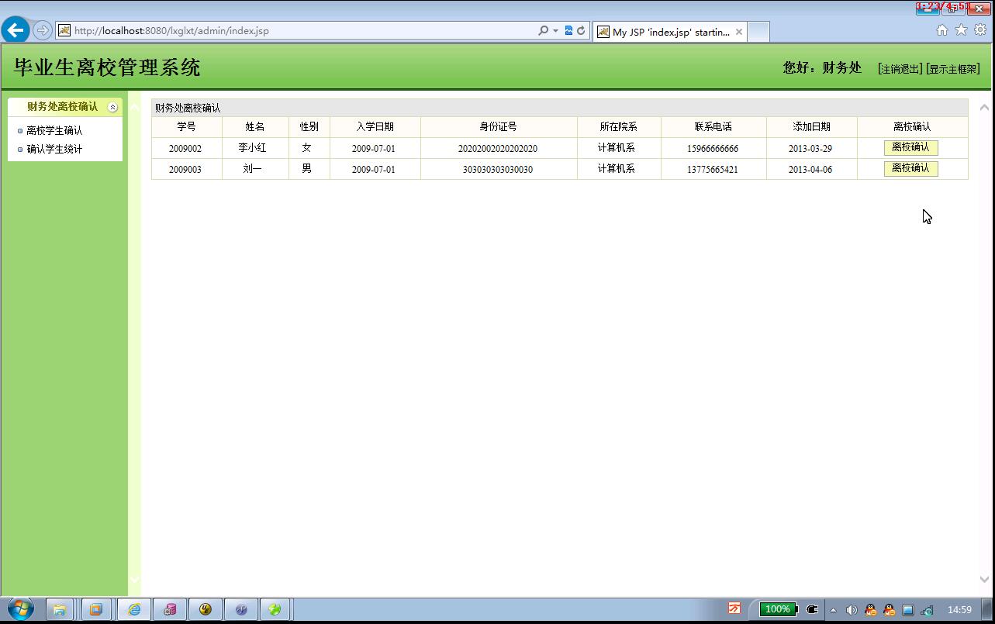Click added date 2013-03-29
Viewport: 995px width, 624px height.
pos(810,148)
